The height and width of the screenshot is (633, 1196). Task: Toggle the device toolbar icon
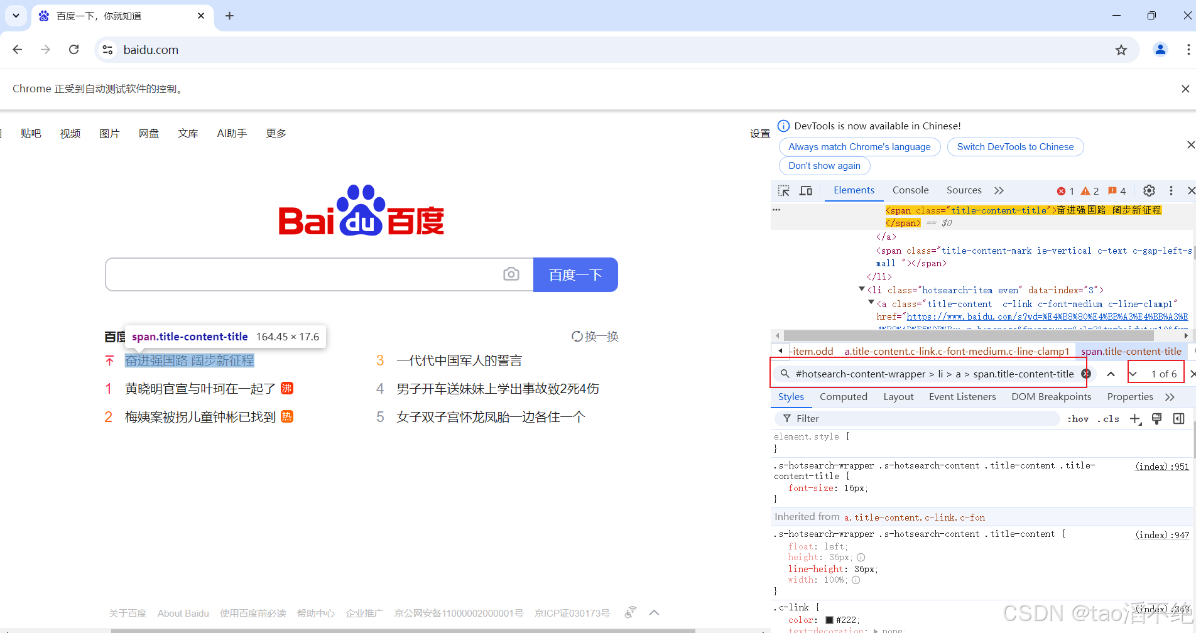tap(806, 190)
